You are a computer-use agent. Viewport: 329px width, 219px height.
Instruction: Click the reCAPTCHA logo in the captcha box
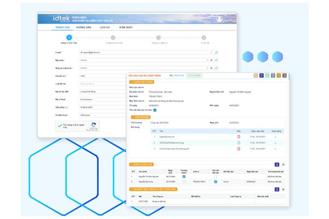(x=94, y=125)
